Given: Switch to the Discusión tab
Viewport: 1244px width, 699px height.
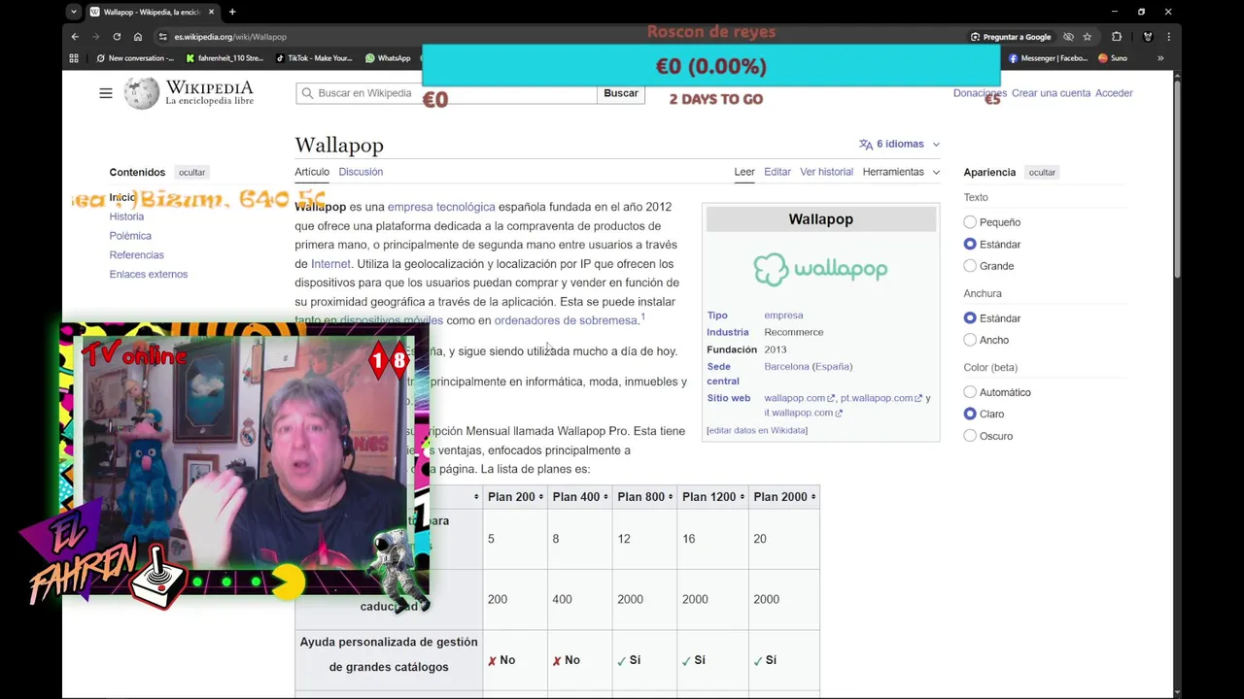Looking at the screenshot, I should [x=361, y=172].
